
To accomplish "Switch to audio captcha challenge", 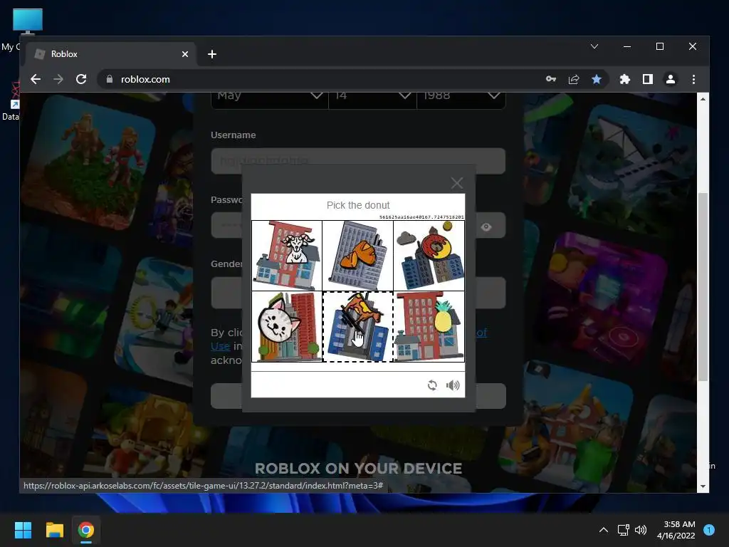I will click(453, 385).
